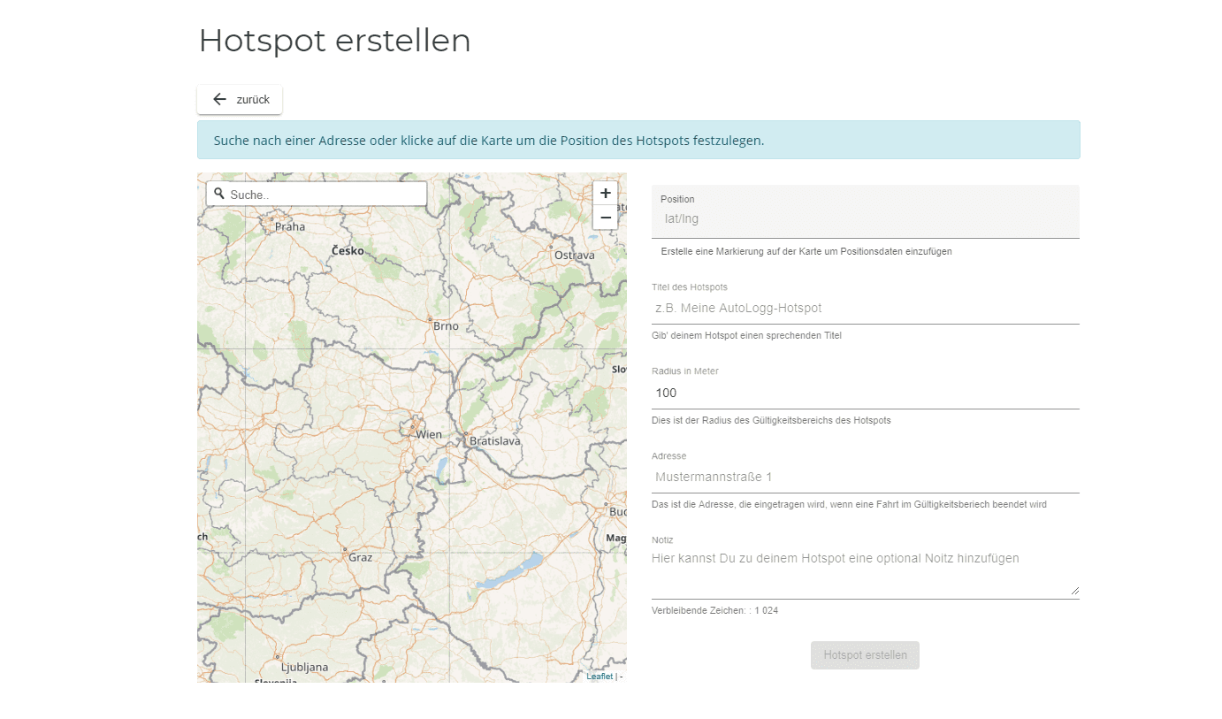
Task: Click the Adresse description hint text
Action: coord(849,504)
